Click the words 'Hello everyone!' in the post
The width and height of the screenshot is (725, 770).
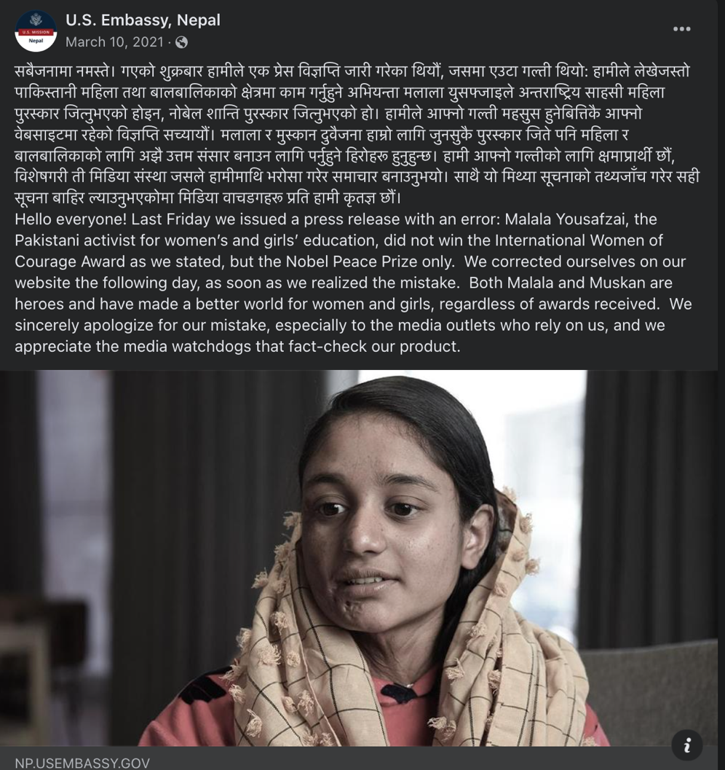pyautogui.click(x=71, y=219)
